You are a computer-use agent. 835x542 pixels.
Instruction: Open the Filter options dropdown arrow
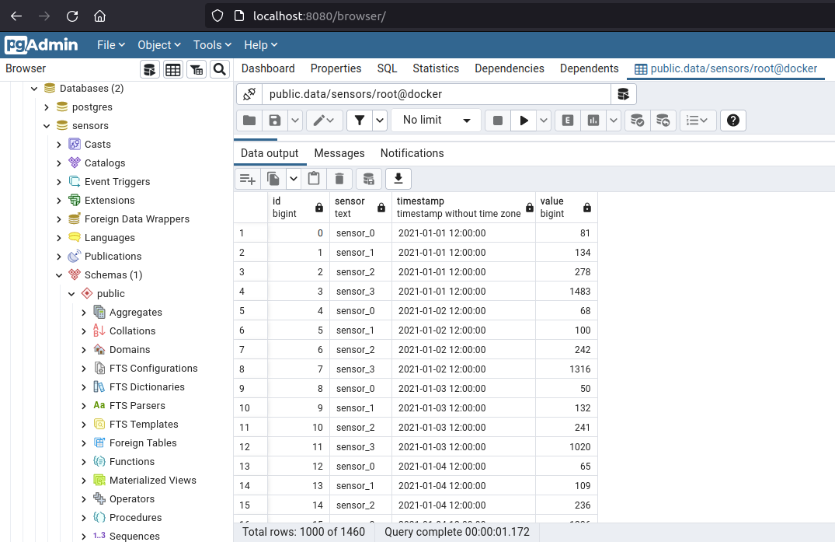(x=380, y=121)
